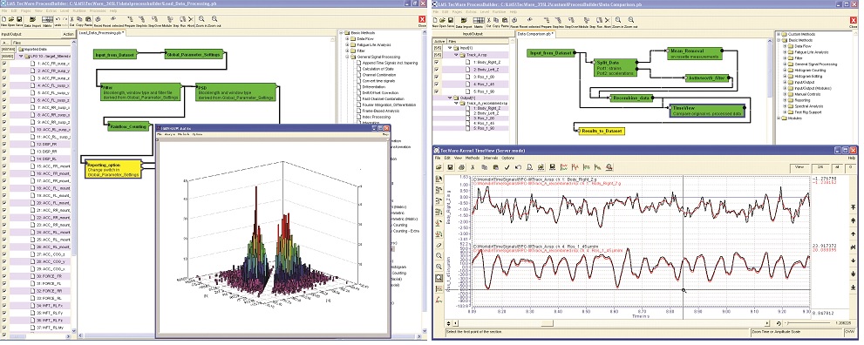The height and width of the screenshot is (345, 864).
Task: Toggle checkbox for 2: Body_Left_Z input row
Action: pos(437,70)
